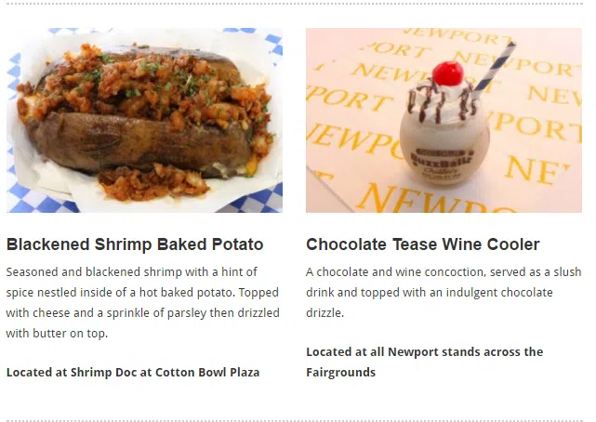Click the dotted divider below the listings
The height and width of the screenshot is (422, 596).
coord(295,420)
